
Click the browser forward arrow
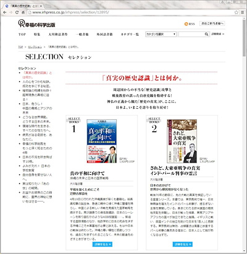[10, 12]
